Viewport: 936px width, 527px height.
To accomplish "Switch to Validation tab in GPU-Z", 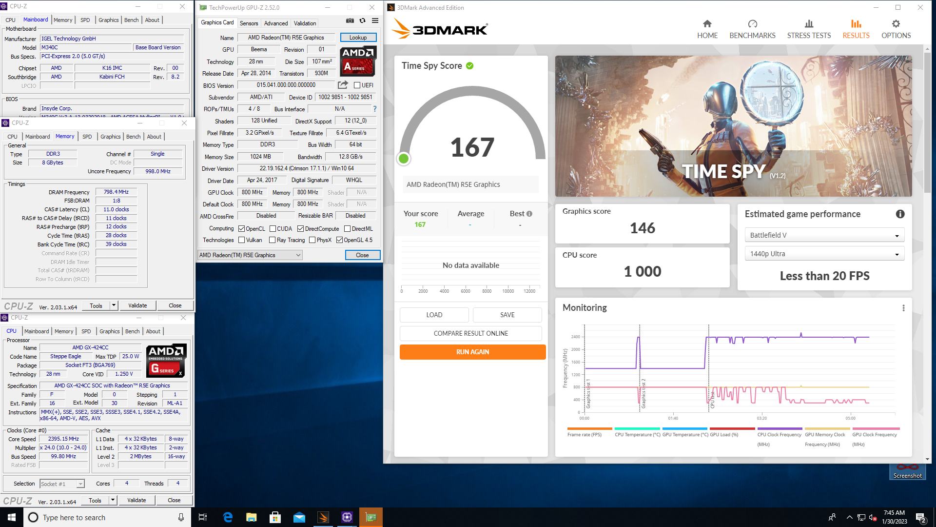I will click(x=305, y=23).
